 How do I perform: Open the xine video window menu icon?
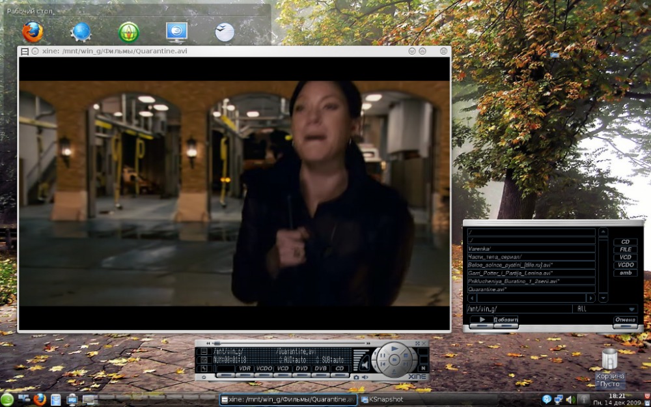(25, 51)
